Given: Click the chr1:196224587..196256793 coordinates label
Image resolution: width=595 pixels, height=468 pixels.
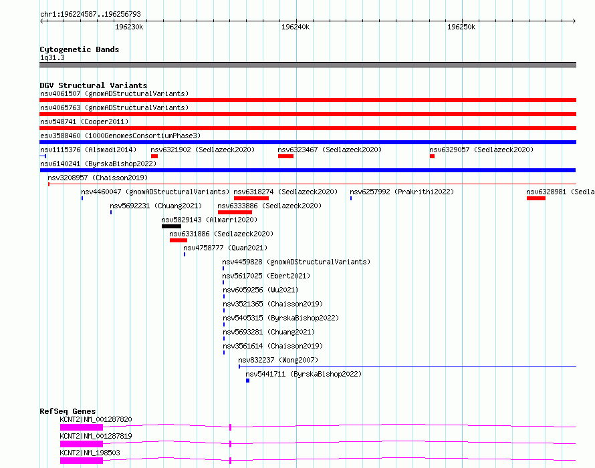Looking at the screenshot, I should 90,14.
